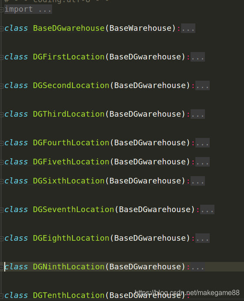Screen dimensions: 244x301
Task: Expand the BaseDGwarehouse class fold marker
Action: pos(1,29)
